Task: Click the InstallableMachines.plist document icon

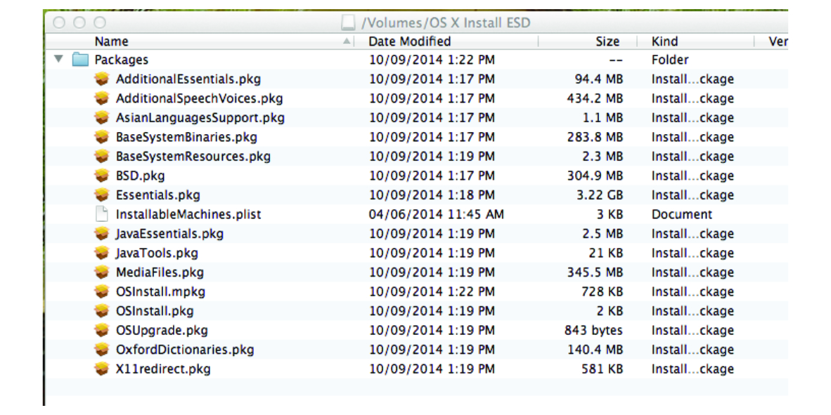Action: click(x=102, y=214)
